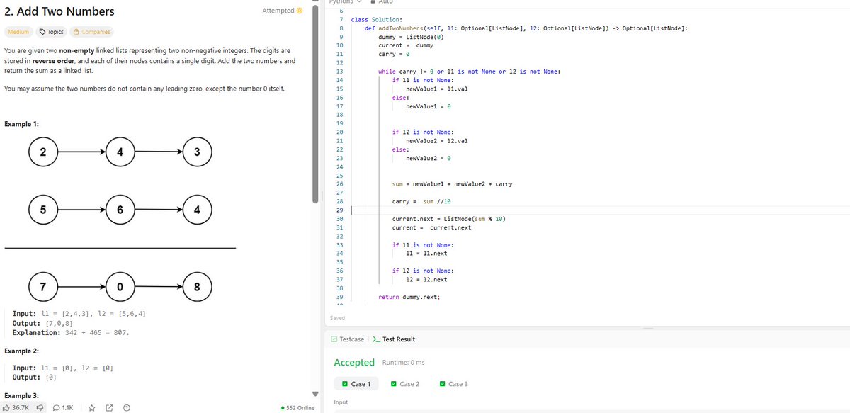This screenshot has height=413, width=850.
Task: Select the Case 2 result tab
Action: [405, 384]
